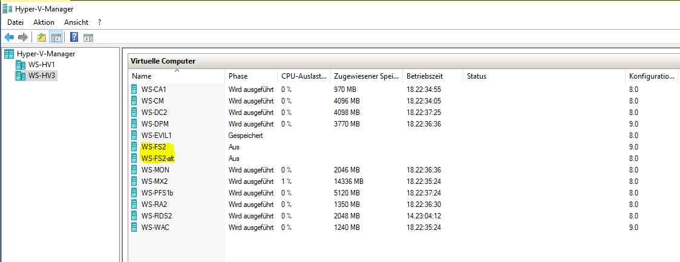Select the WS-CM virtual machine name
Image resolution: width=680 pixels, height=262 pixels.
tap(152, 101)
